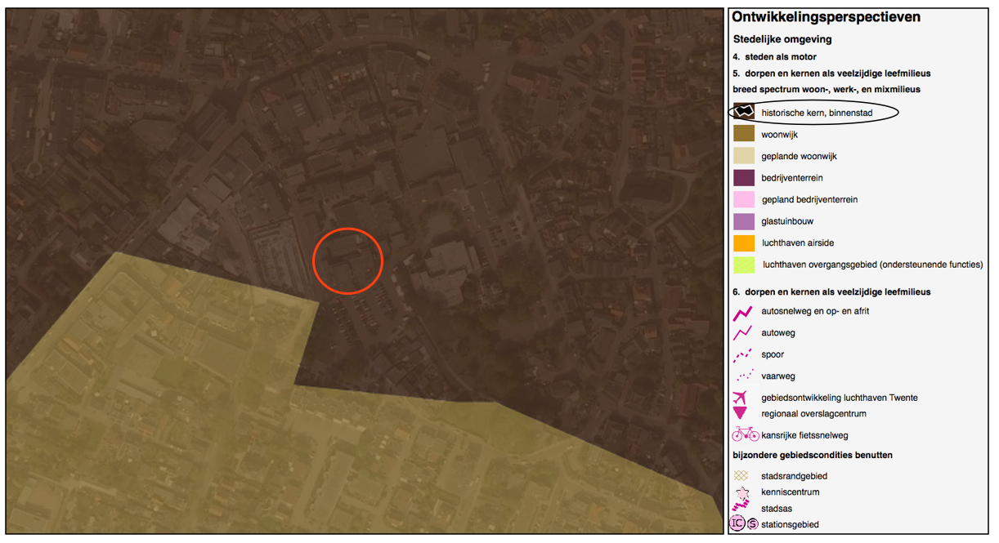Viewport: 999px width, 543px height.
Task: Click the 'bijzondere gebiedscondities benutten' heading
Action: tap(813, 455)
